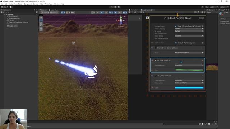
Task: Open the Window menu
Action: point(57,4)
